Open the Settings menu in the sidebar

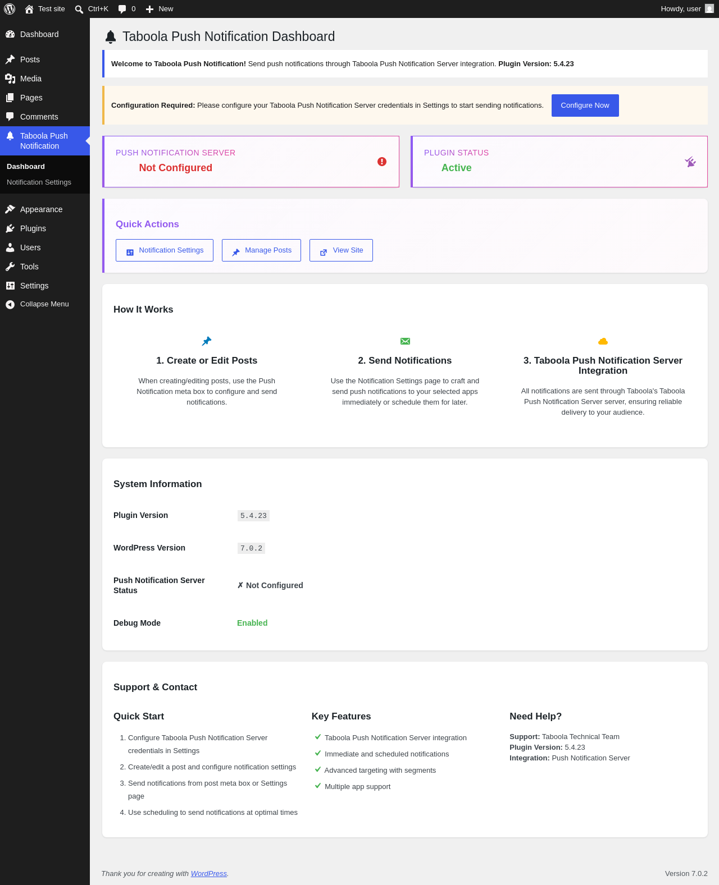(45, 286)
